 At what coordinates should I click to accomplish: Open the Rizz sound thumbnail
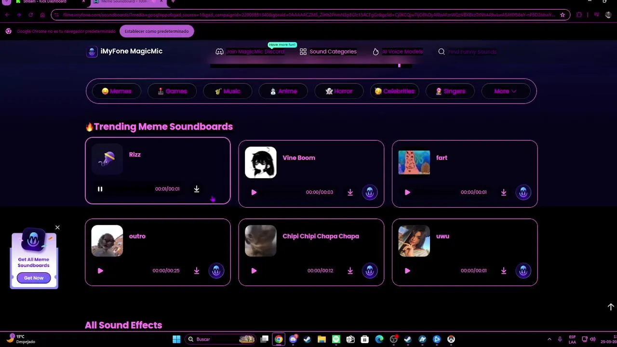pyautogui.click(x=107, y=160)
